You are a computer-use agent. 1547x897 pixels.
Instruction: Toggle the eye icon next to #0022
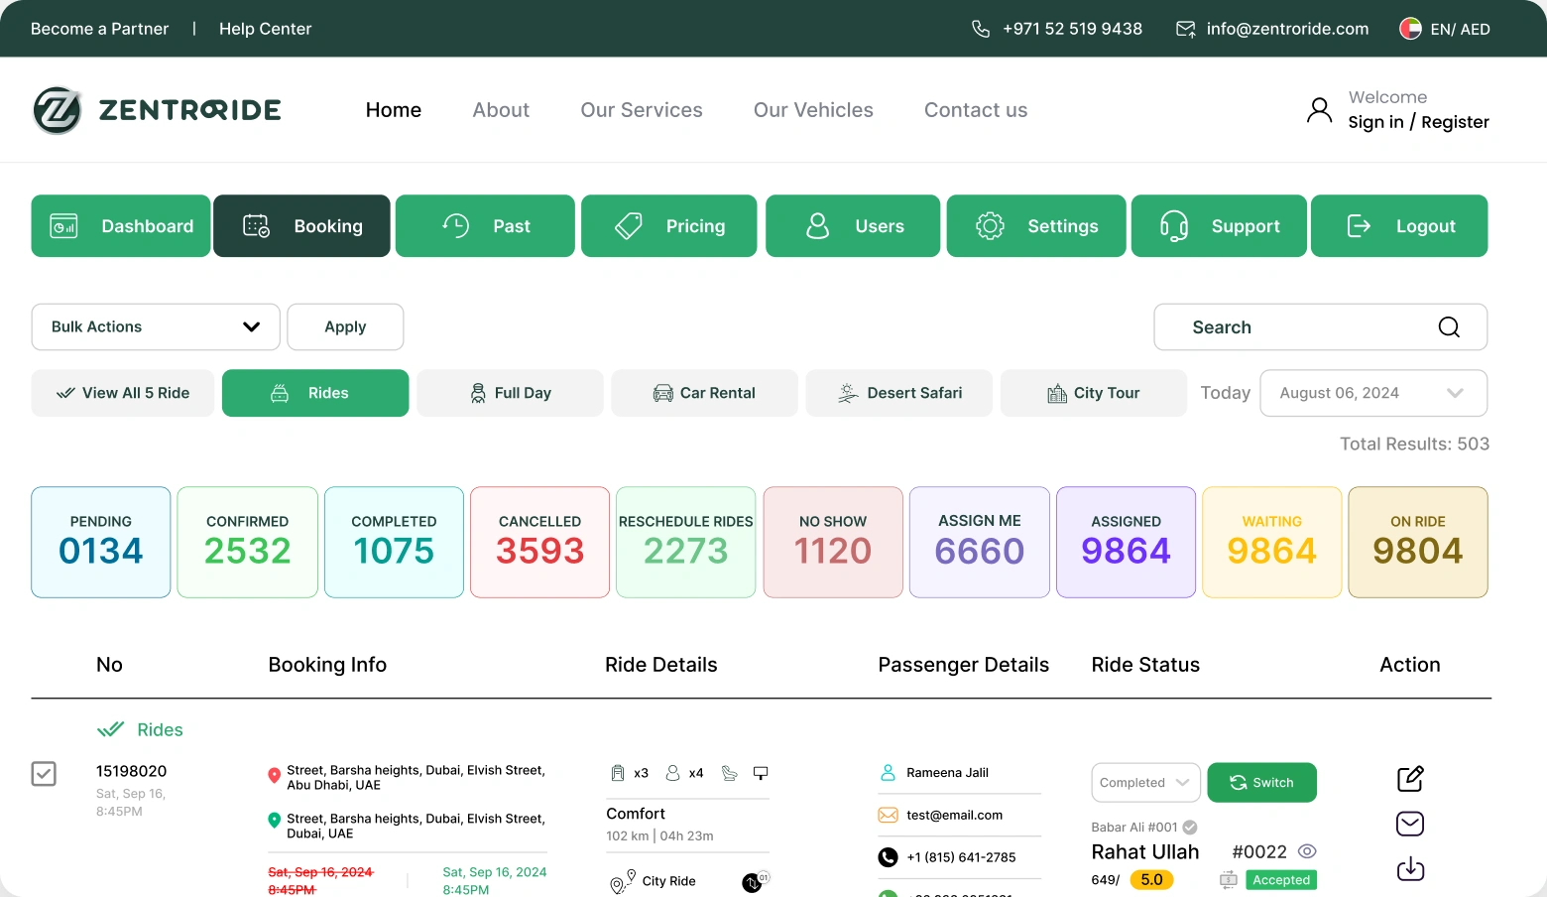click(1307, 851)
